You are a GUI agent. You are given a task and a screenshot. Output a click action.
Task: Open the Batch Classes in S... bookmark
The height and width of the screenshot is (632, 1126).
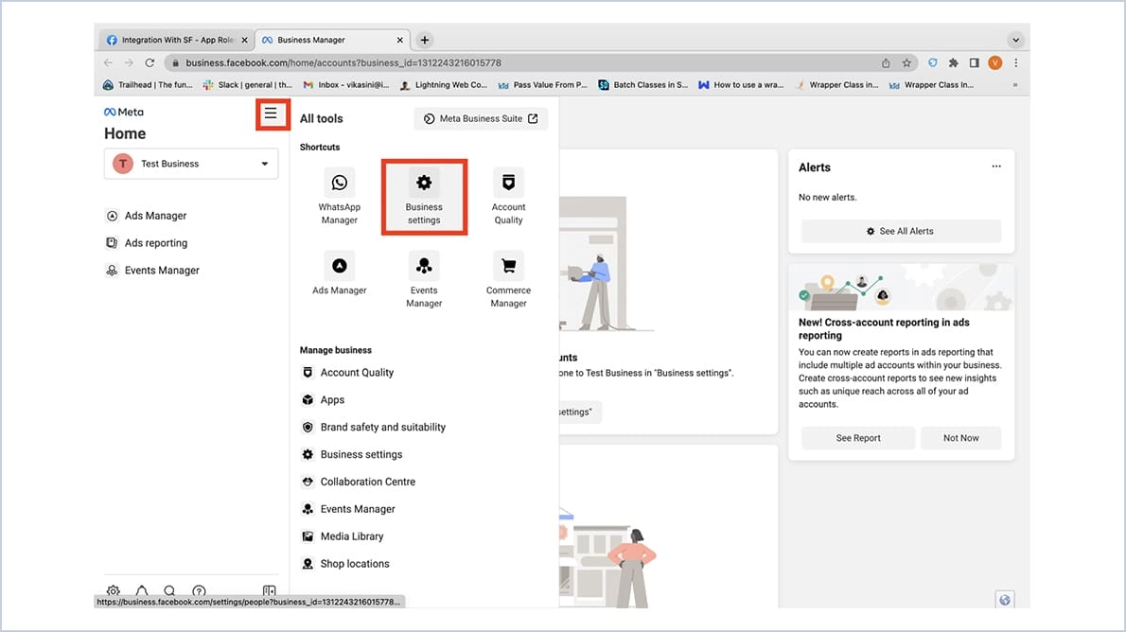coord(642,85)
